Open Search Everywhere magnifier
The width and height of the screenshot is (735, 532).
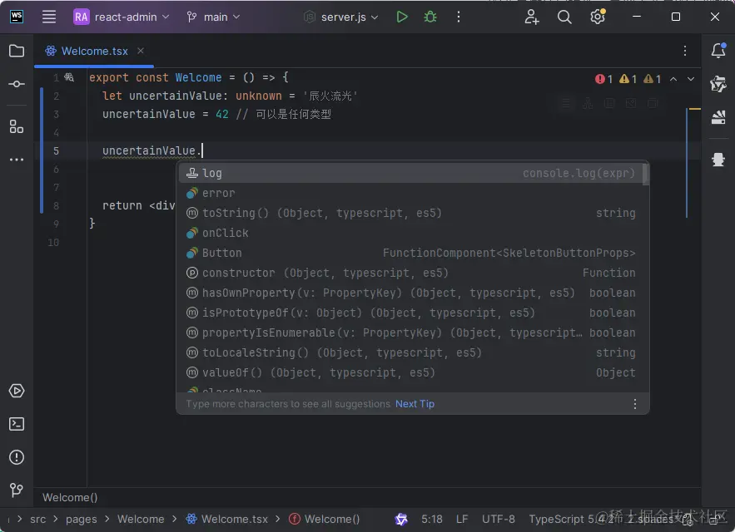564,17
